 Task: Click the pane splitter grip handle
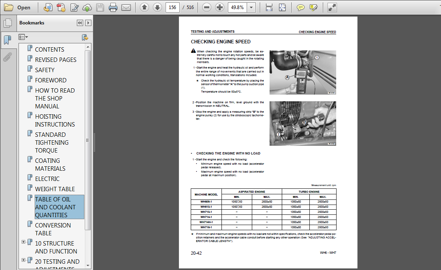(94, 142)
